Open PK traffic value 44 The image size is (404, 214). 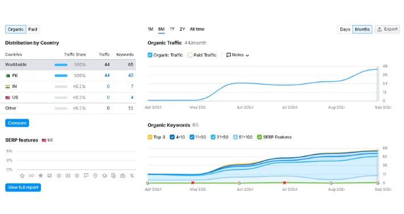(x=107, y=75)
